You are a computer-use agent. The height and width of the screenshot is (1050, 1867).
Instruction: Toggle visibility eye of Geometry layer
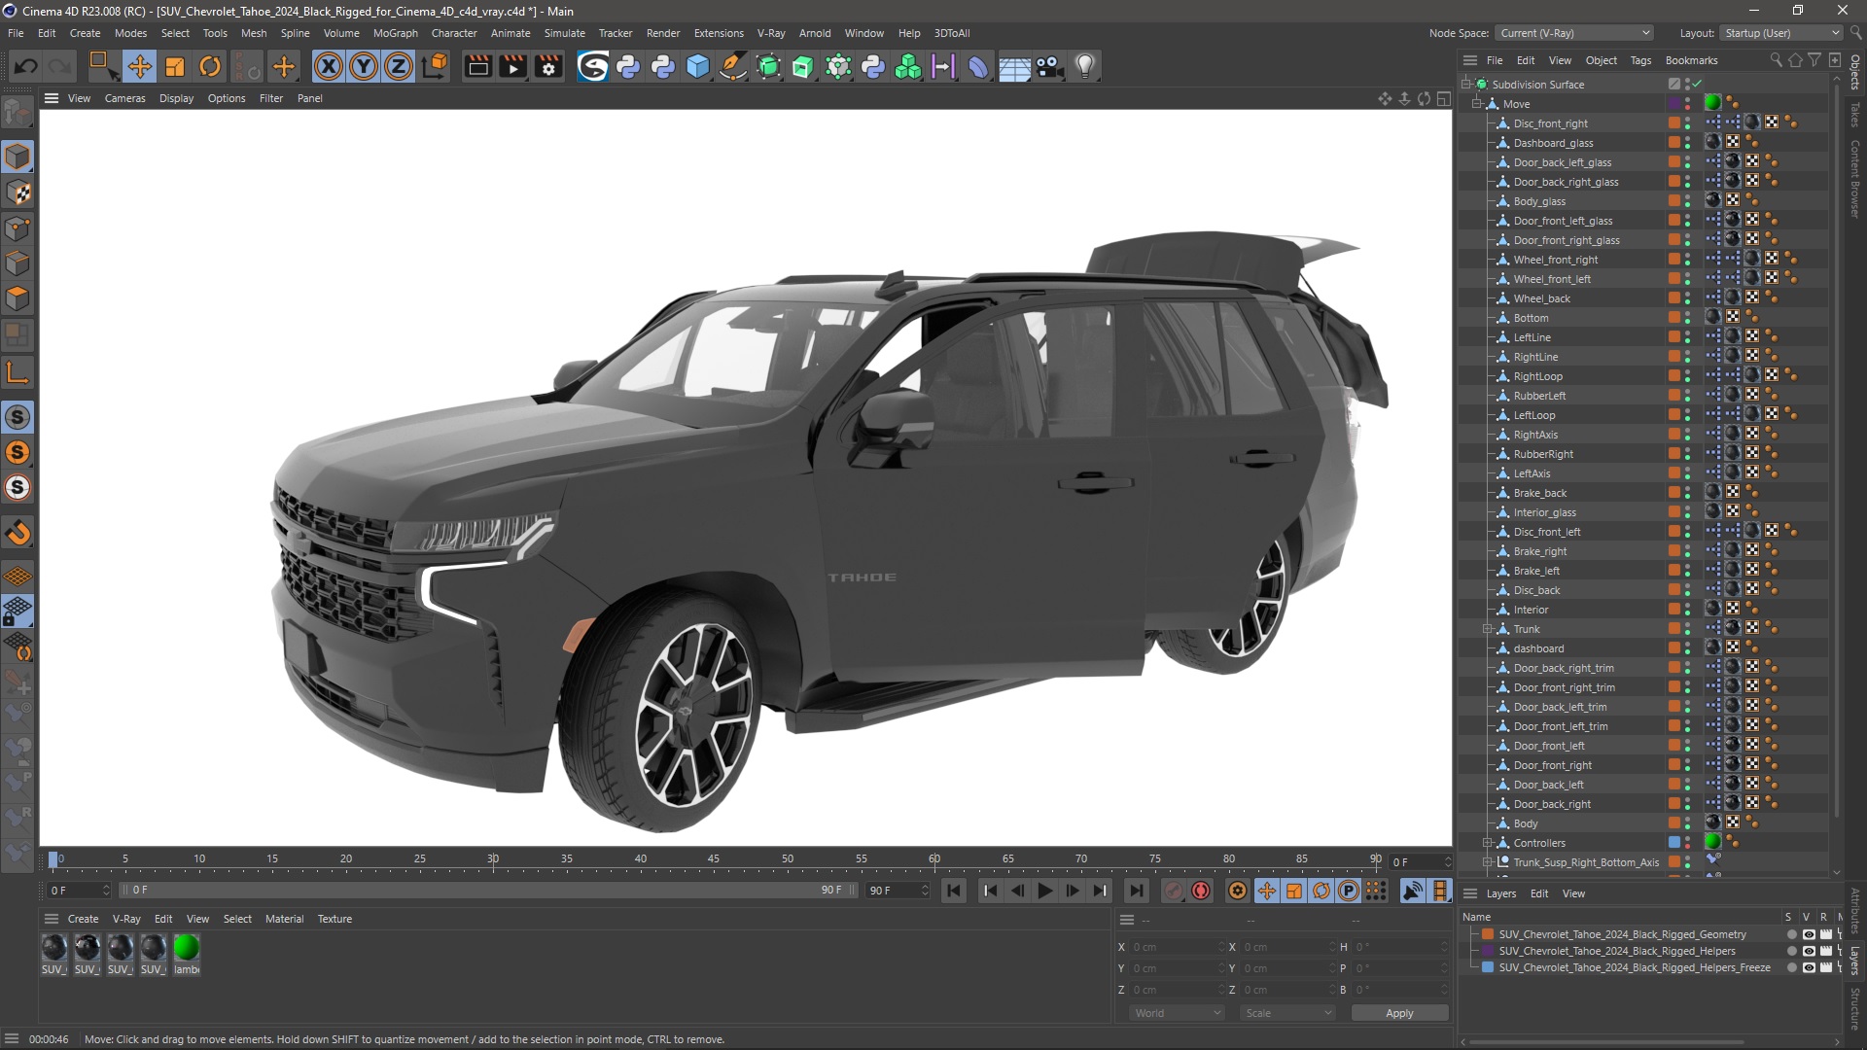(x=1808, y=934)
